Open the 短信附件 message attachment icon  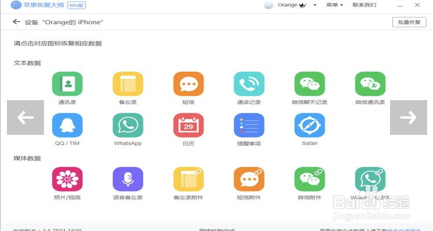(249, 179)
